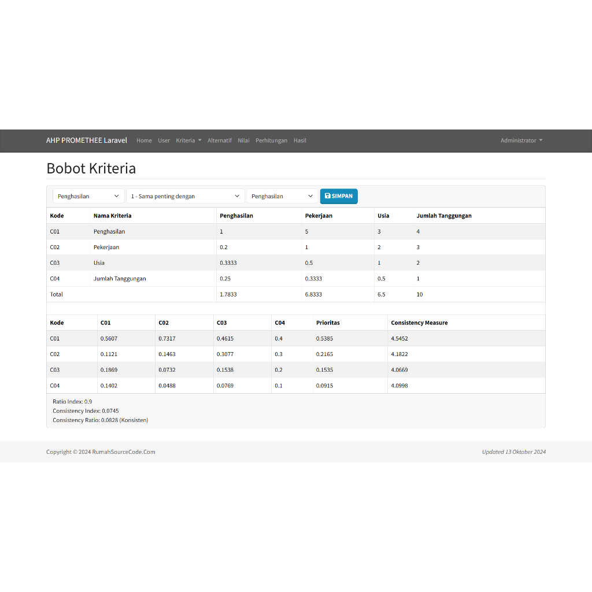
Task: Click the consistency measure 4.0998
Action: (x=399, y=386)
